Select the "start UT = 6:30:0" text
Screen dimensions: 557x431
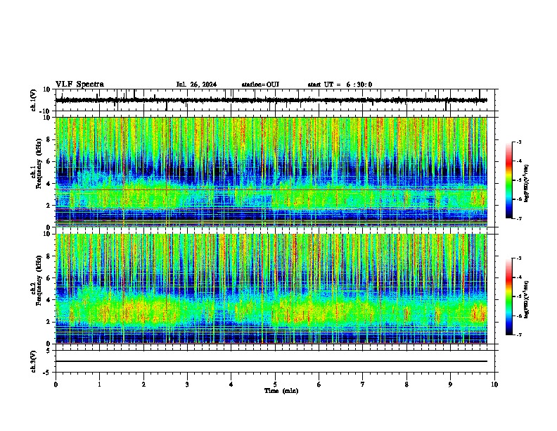click(x=340, y=85)
